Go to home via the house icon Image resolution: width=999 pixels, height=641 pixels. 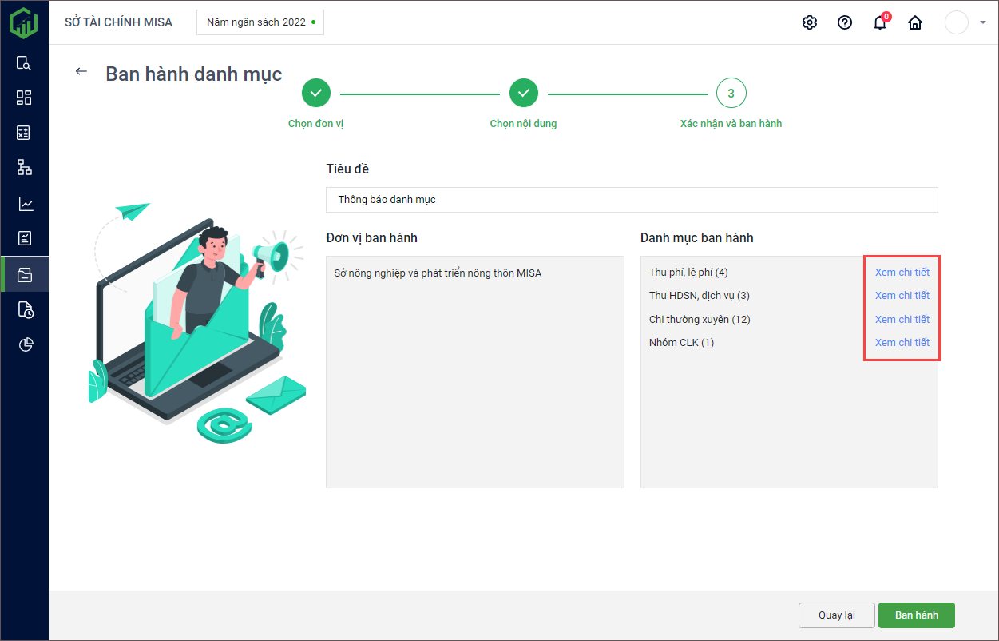pyautogui.click(x=915, y=22)
